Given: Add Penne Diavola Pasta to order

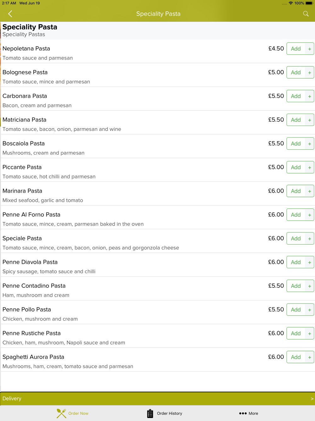Looking at the screenshot, I should 296,262.
